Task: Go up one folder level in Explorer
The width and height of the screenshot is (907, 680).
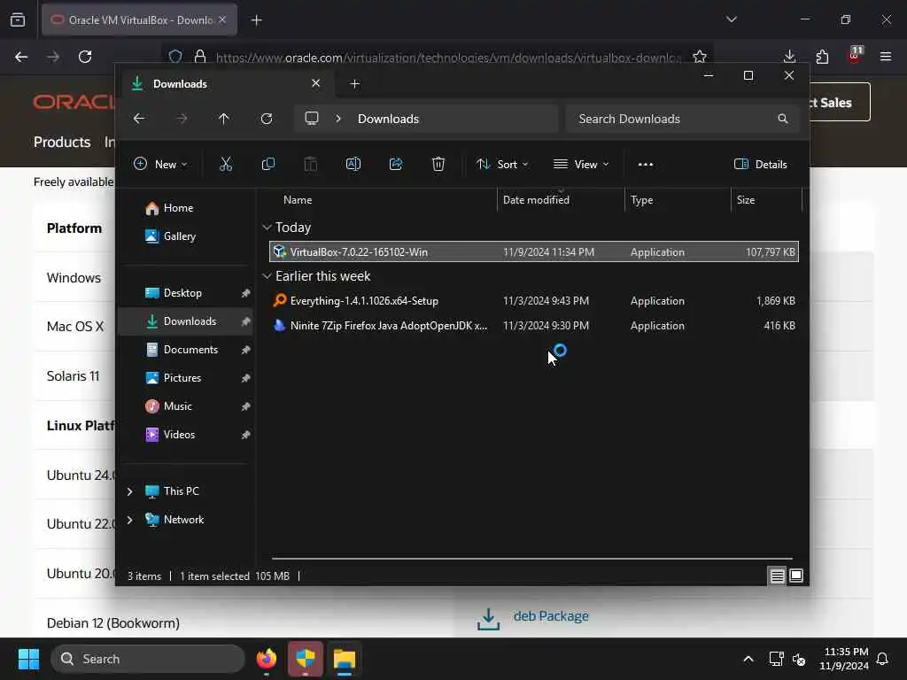Action: pyautogui.click(x=224, y=119)
